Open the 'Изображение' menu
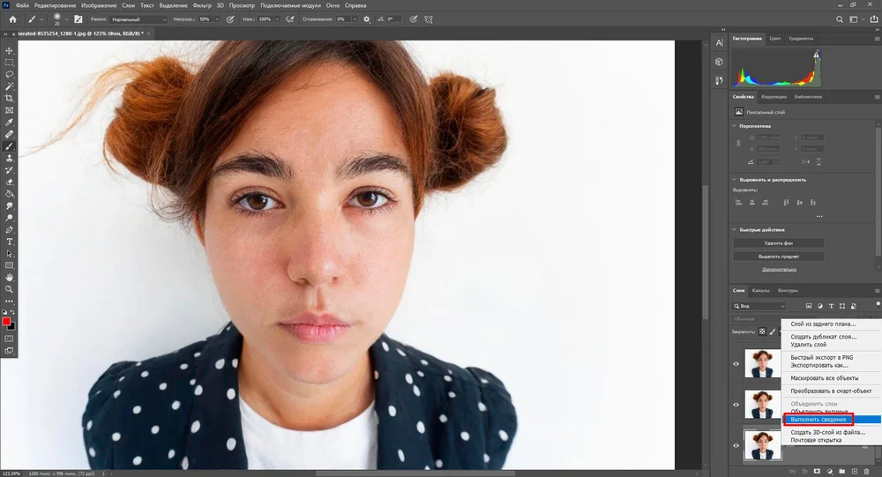This screenshot has width=882, height=477. [99, 5]
